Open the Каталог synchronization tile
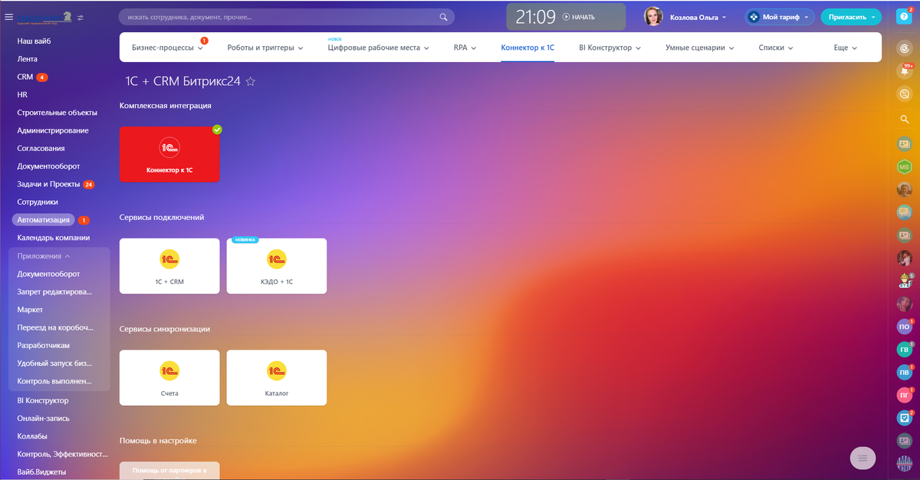This screenshot has height=480, width=920. click(x=277, y=378)
